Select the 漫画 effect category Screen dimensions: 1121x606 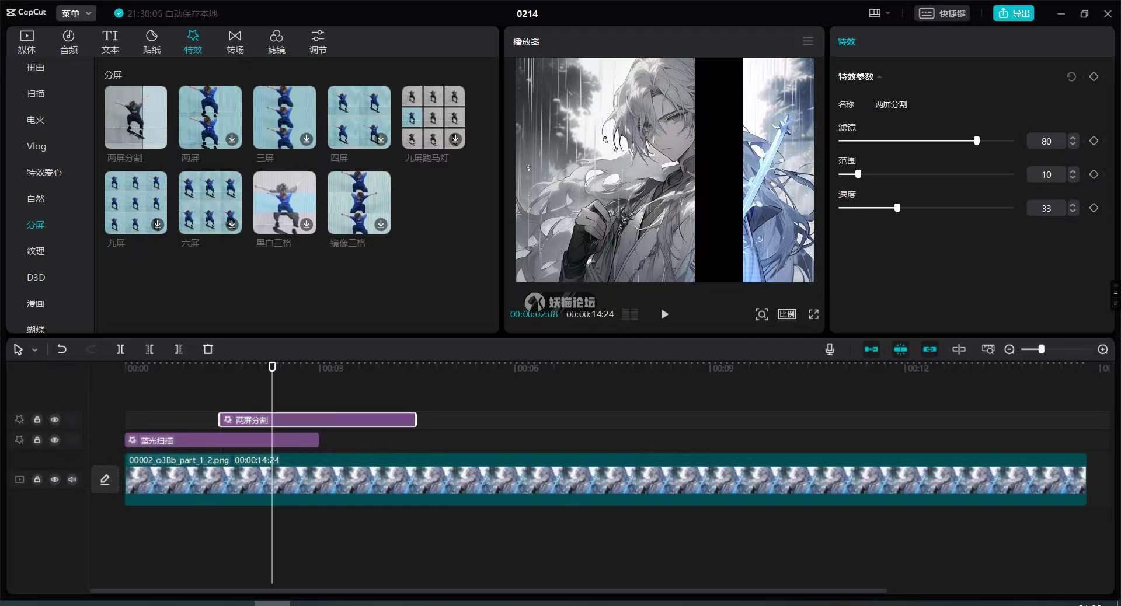point(36,304)
